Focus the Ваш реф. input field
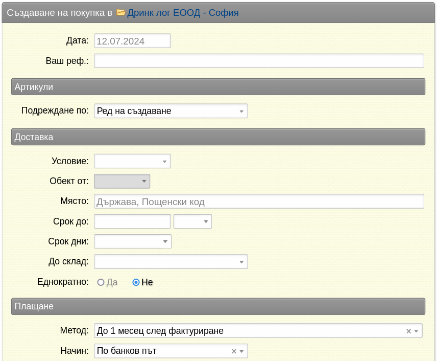 [x=259, y=61]
